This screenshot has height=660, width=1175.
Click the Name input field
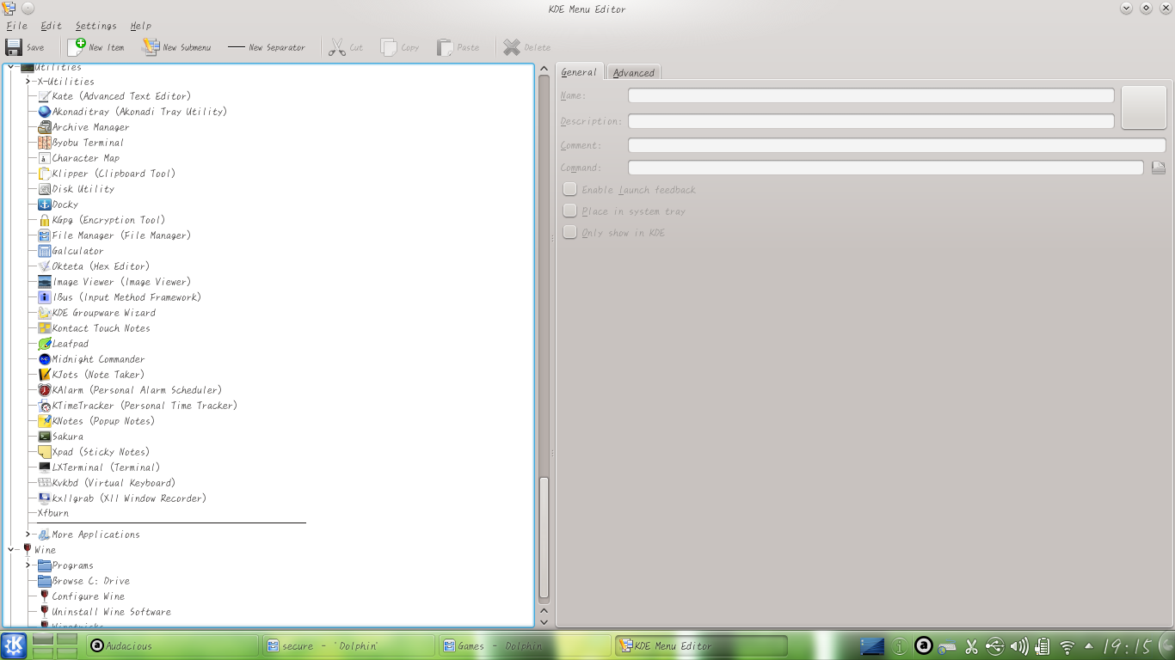pyautogui.click(x=870, y=95)
